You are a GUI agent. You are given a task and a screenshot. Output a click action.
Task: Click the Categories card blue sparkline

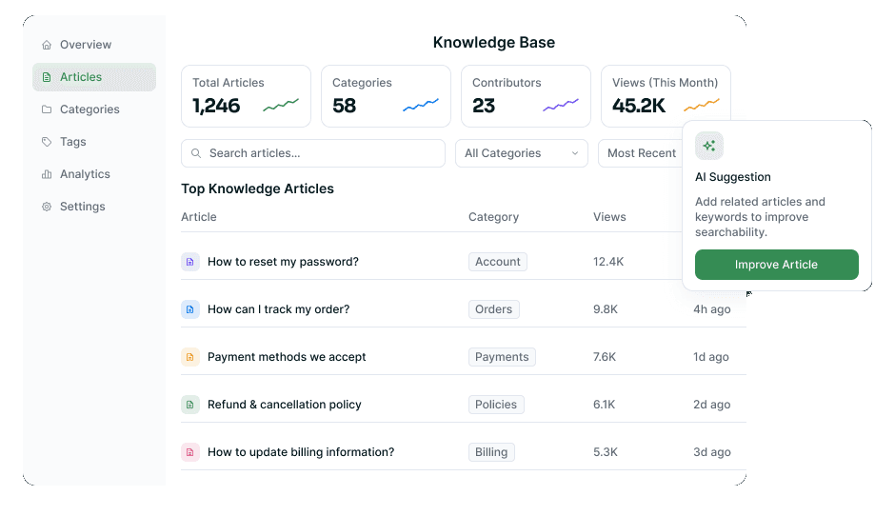click(421, 105)
